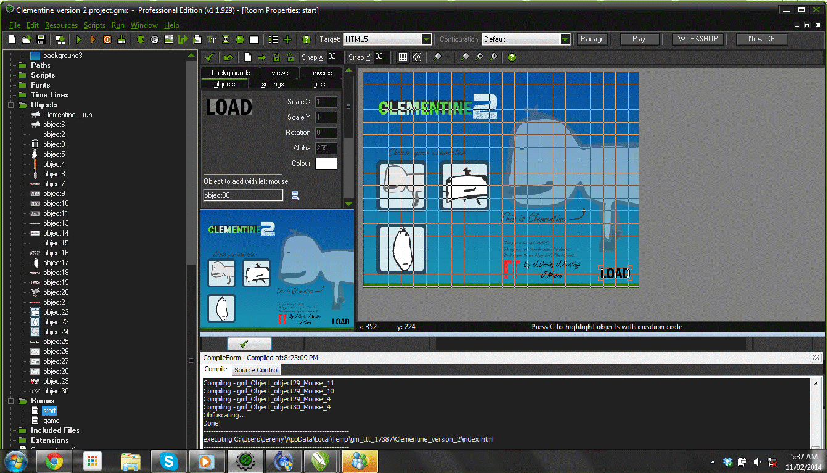This screenshot has width=827, height=473.
Task: Run in debug mode with orange arrow
Action: coord(93,39)
